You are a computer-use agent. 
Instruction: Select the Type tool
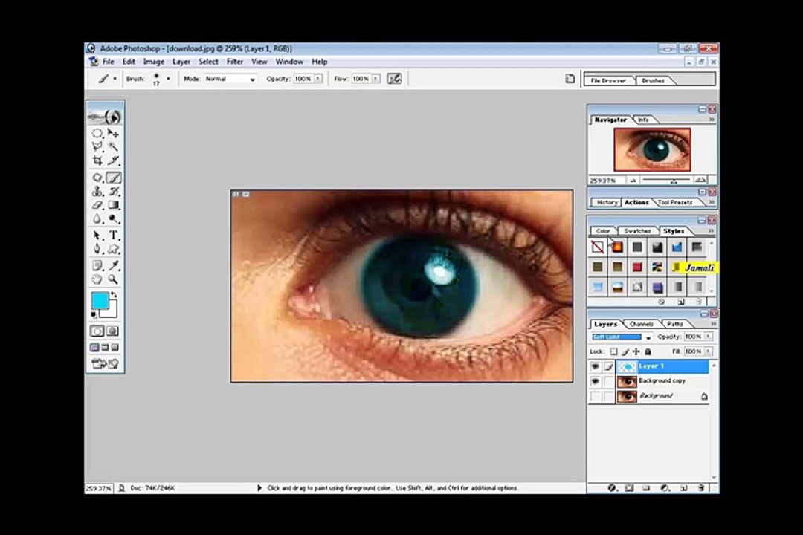pyautogui.click(x=113, y=236)
